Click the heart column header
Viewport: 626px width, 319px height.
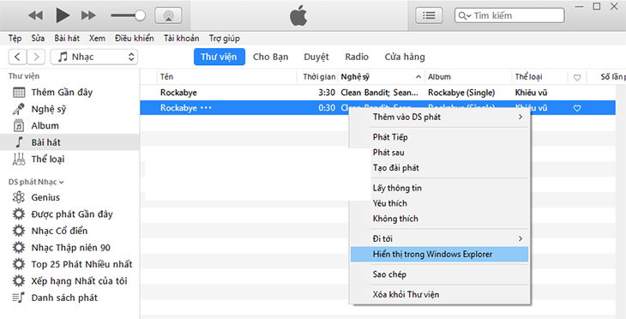pyautogui.click(x=577, y=77)
